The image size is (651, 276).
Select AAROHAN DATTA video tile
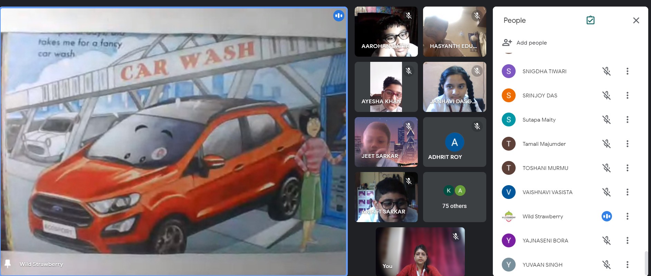pyautogui.click(x=386, y=31)
